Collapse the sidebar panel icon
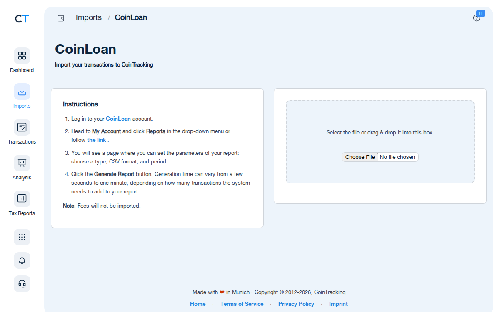Screen dimensions: 500x312 [61, 18]
